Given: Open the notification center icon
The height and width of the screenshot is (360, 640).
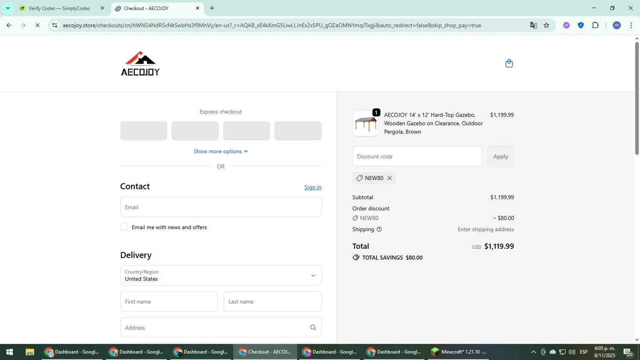Looking at the screenshot, I should tap(628, 352).
